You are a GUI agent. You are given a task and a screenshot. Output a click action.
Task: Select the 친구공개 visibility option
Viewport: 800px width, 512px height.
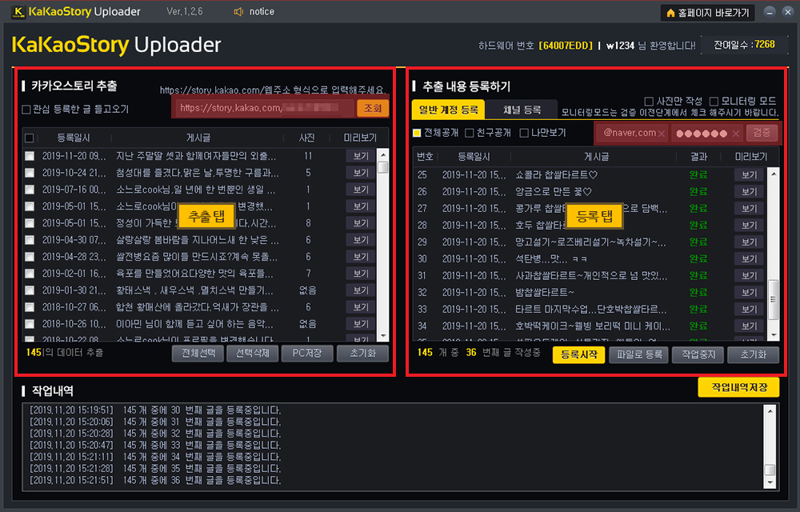click(470, 133)
